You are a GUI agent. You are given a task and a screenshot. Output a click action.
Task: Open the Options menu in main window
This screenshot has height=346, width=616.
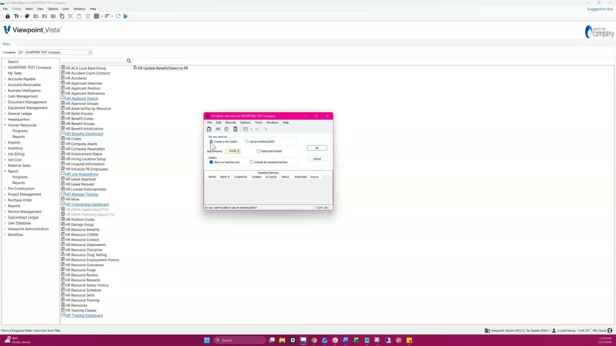53,9
